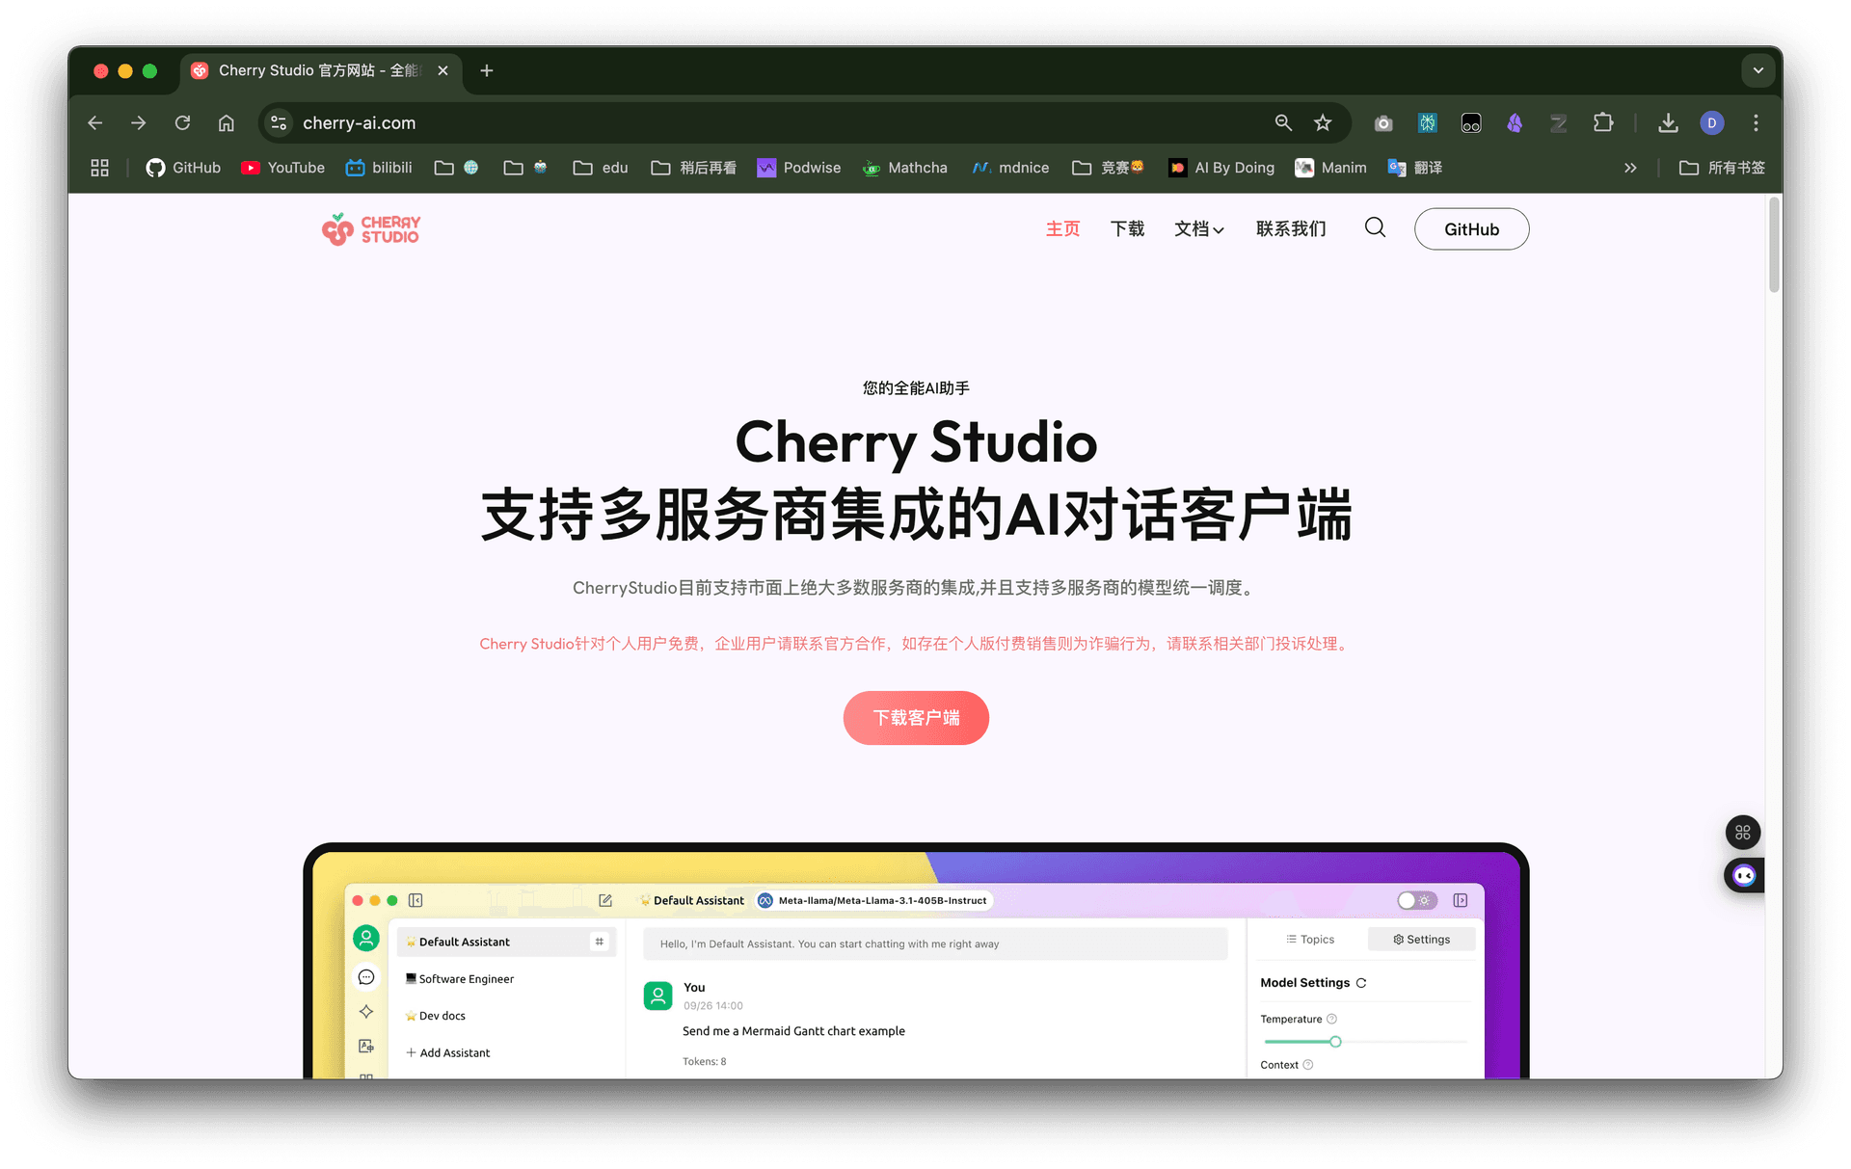Click the 下载客户端 button
The image size is (1851, 1169).
coord(916,718)
